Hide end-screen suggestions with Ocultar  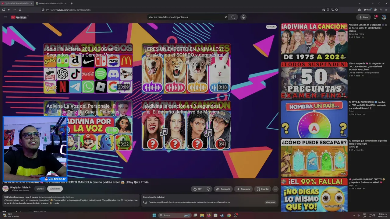click(271, 27)
